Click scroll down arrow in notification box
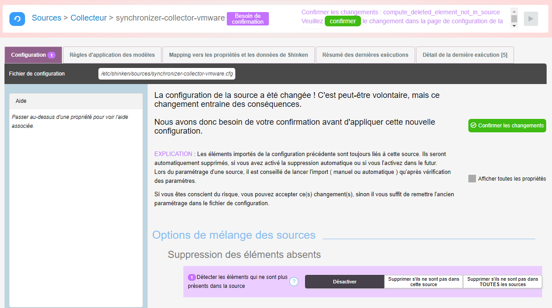Screen dimensions: 552x308 coord(514,26)
